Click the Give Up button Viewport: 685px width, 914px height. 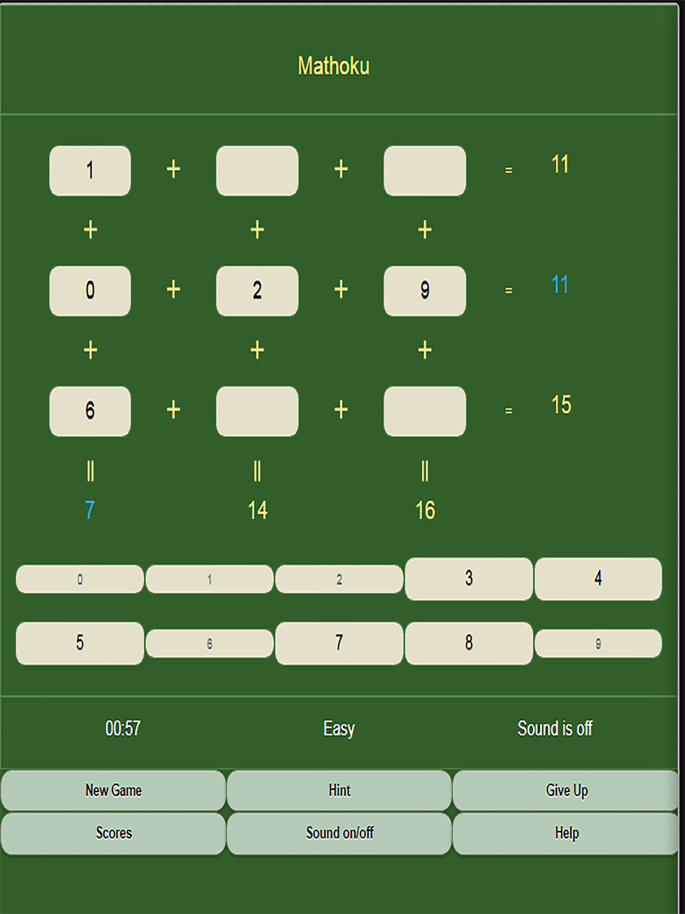[x=566, y=791]
